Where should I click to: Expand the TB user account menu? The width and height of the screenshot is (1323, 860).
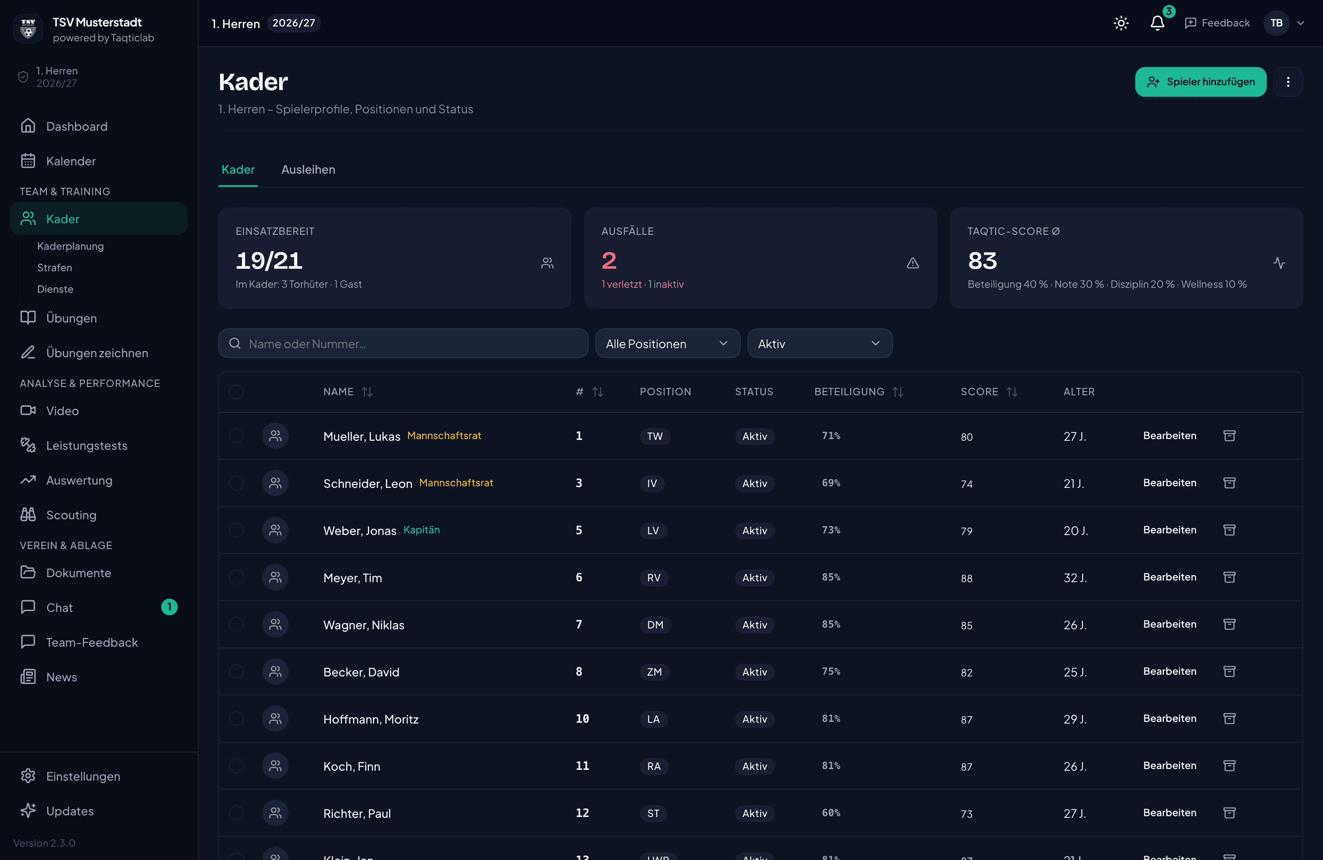(1284, 23)
